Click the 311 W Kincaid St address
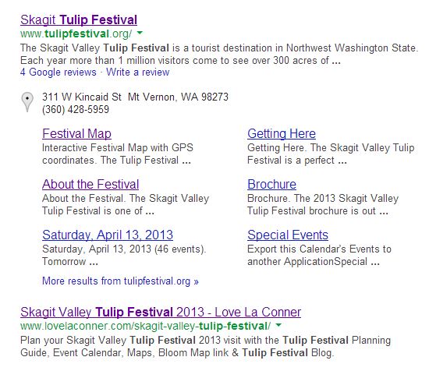This screenshot has height=371, width=429. coord(135,97)
